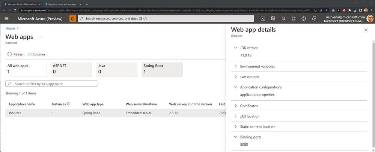Click the Azure search resources box

point(166,19)
